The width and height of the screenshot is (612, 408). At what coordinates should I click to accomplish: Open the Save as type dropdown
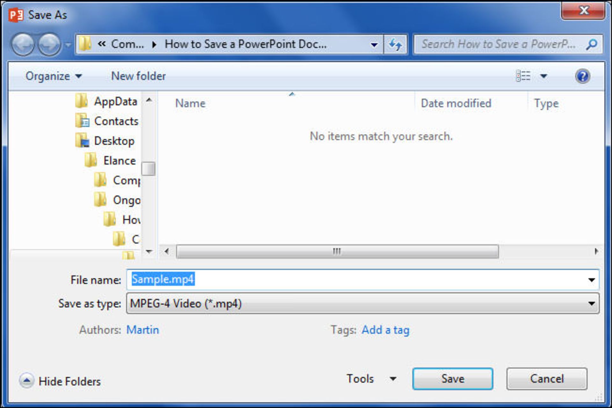point(591,303)
